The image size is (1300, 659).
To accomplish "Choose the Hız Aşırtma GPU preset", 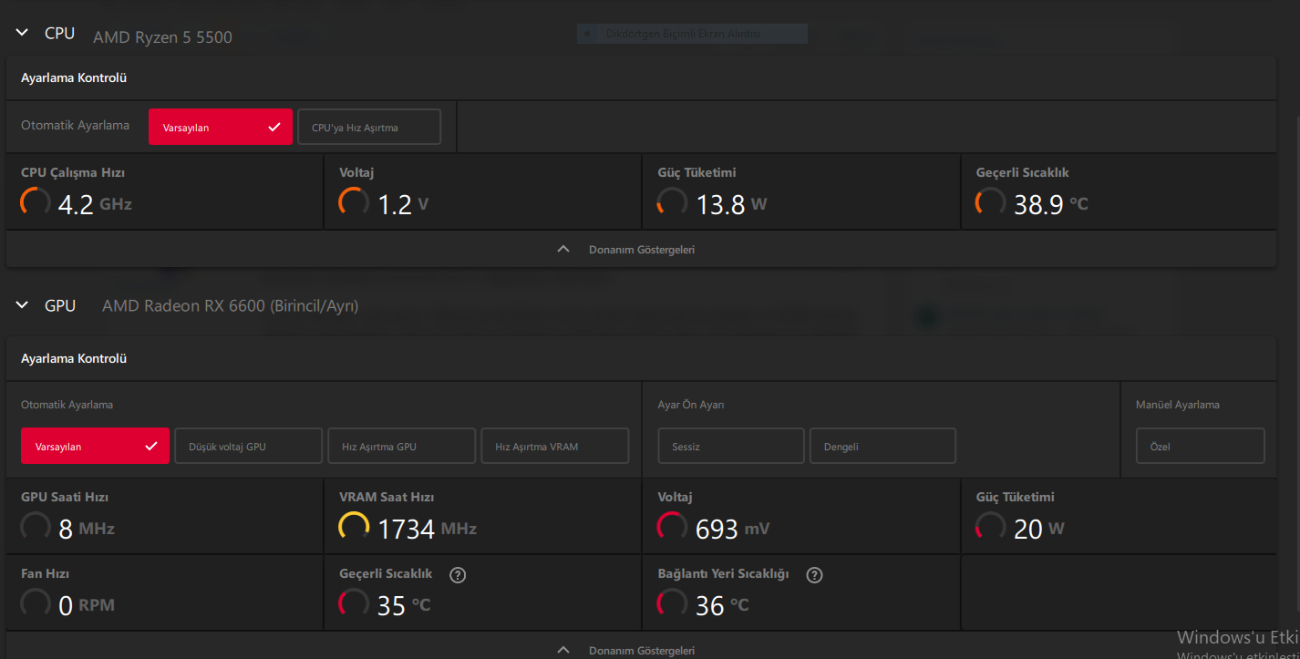I will pos(402,447).
